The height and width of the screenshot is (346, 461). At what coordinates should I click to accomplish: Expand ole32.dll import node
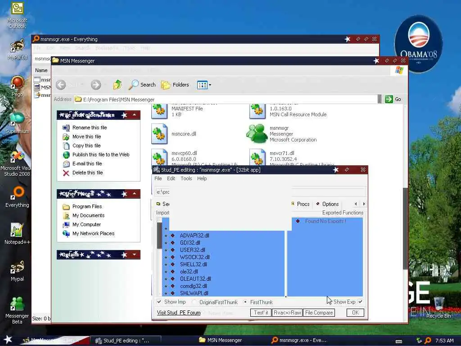(166, 272)
